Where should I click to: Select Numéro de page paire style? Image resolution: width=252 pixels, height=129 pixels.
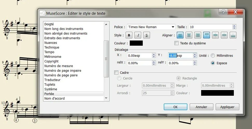tap(74, 75)
